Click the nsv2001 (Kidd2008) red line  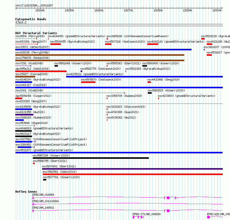coord(70,93)
